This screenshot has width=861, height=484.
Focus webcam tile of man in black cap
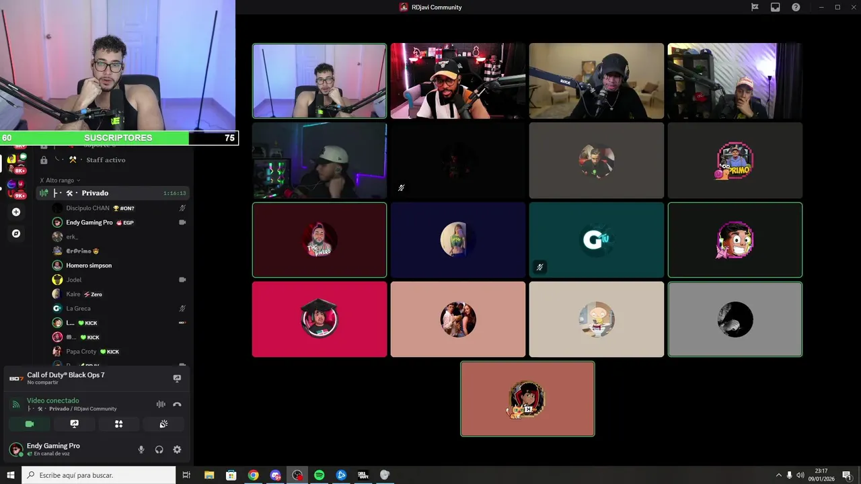click(x=597, y=81)
